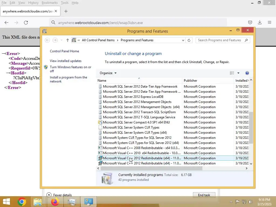Open recent locations dropdown arrow

61,40
